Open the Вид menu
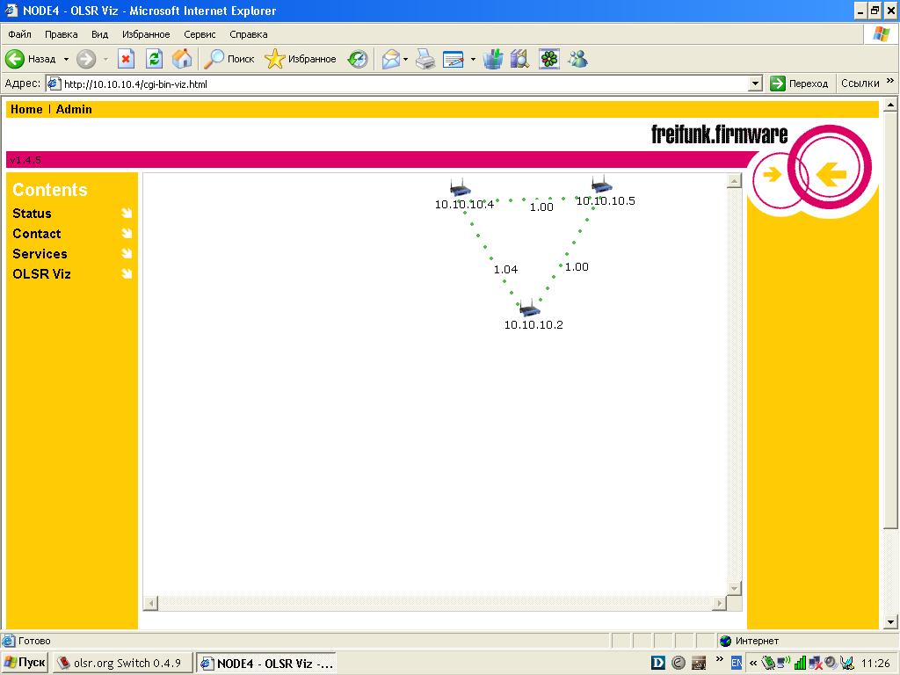 tap(99, 34)
